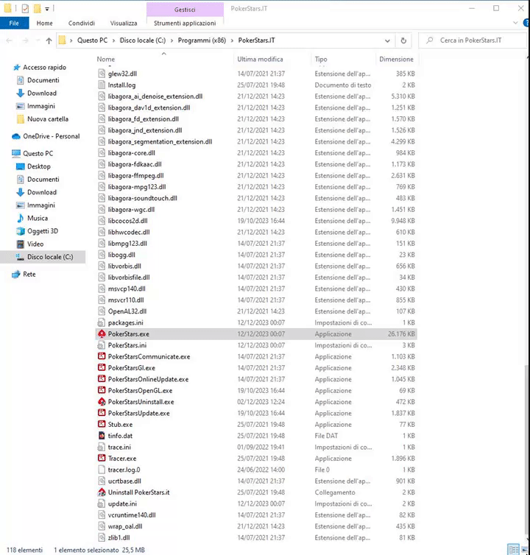Click the PokerStarsCommunicate.exe icon

coord(102,356)
